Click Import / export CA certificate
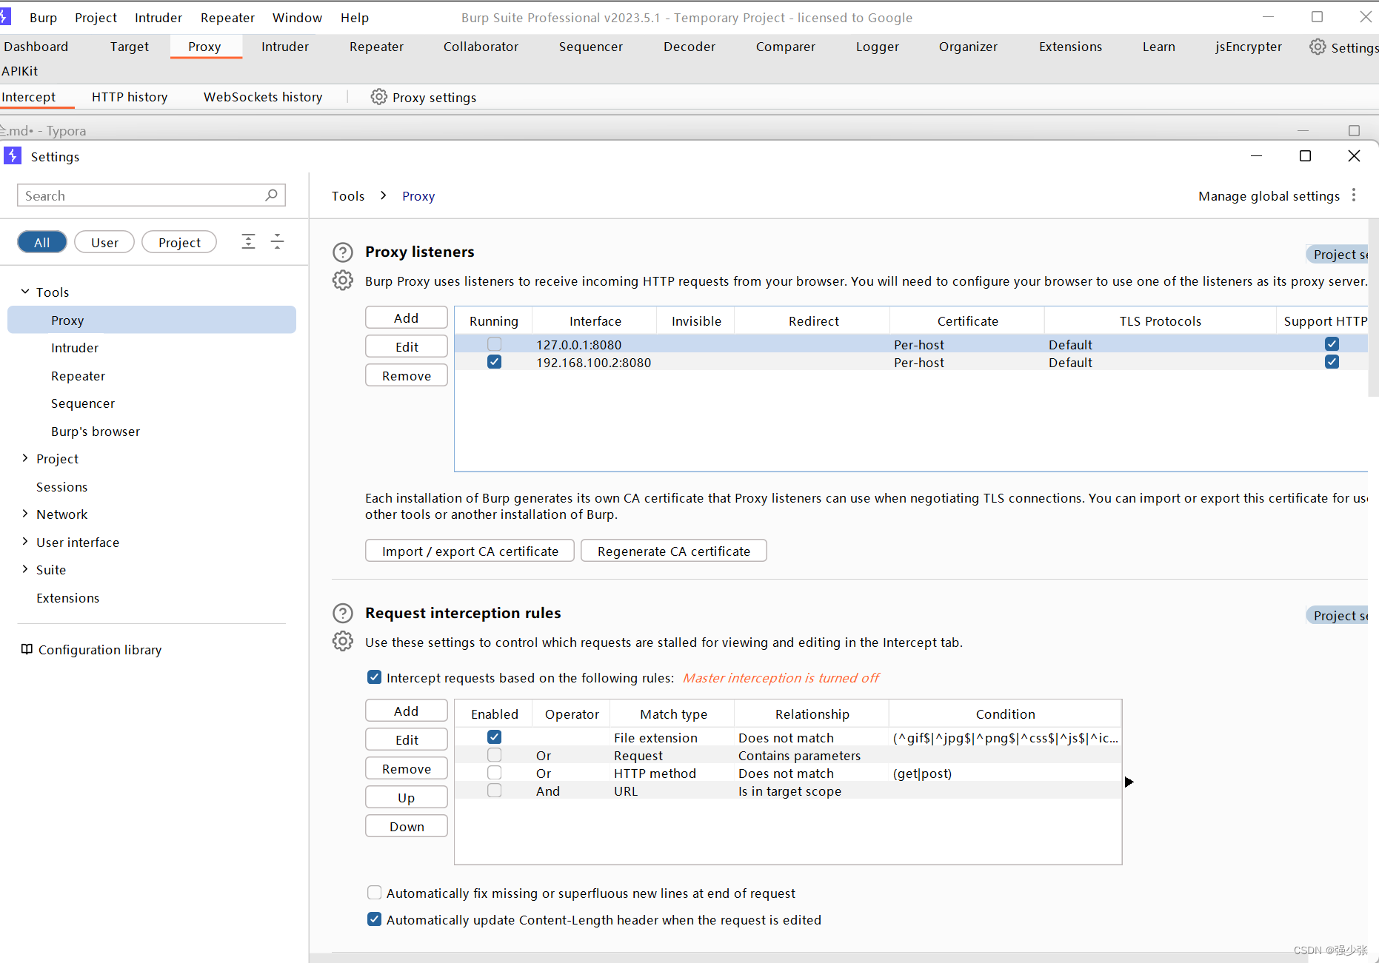Screen dimensions: 1379x963 pyautogui.click(x=470, y=551)
